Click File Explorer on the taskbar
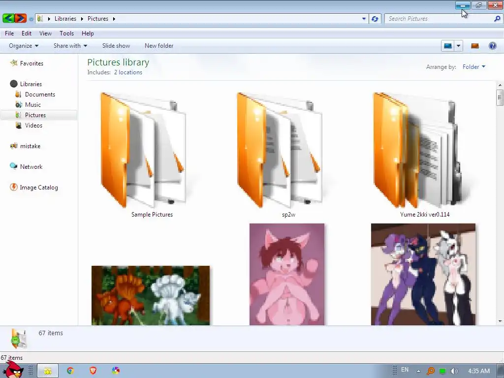This screenshot has width=504, height=378. tap(48, 371)
